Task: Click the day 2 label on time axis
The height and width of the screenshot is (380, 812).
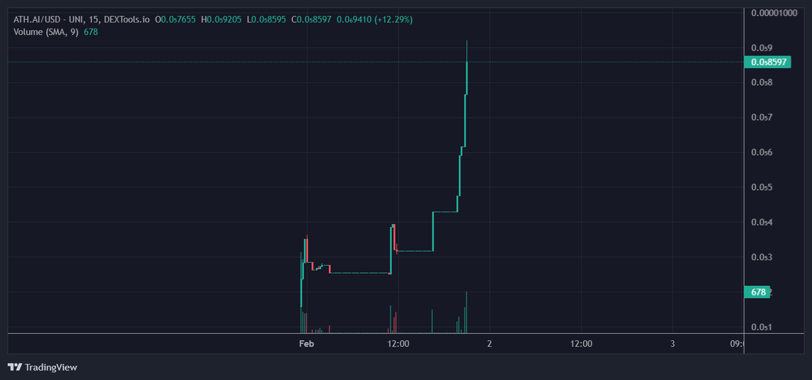Action: tap(489, 343)
